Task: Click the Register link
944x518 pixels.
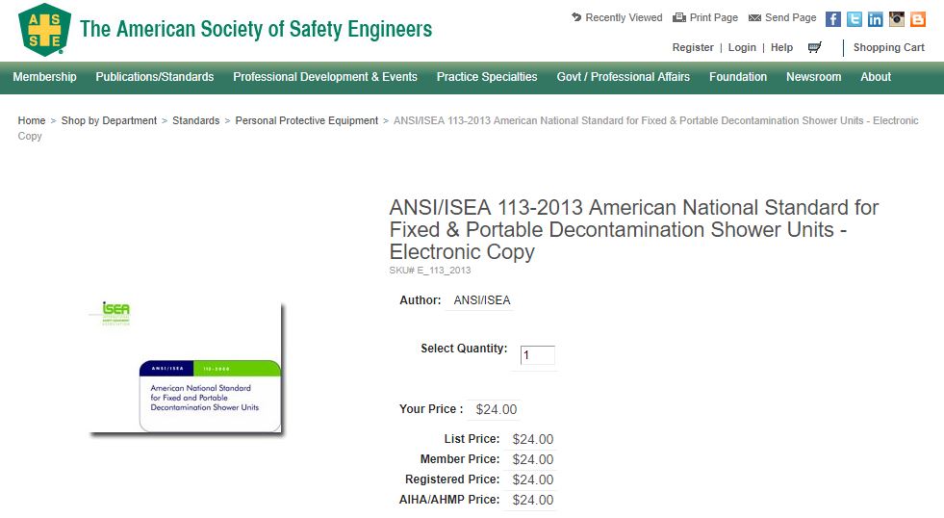Action: tap(693, 47)
